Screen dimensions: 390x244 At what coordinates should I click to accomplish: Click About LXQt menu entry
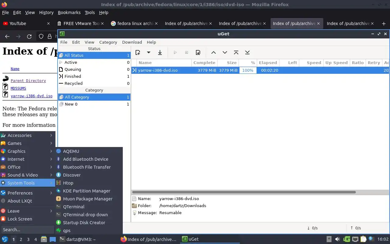pos(27,201)
